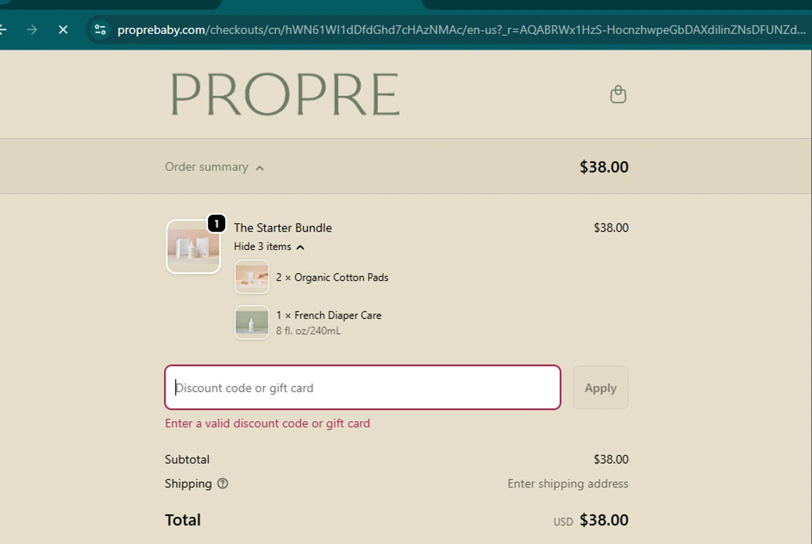Click the 1 × French Diaper Care text
The width and height of the screenshot is (812, 544).
click(x=329, y=315)
